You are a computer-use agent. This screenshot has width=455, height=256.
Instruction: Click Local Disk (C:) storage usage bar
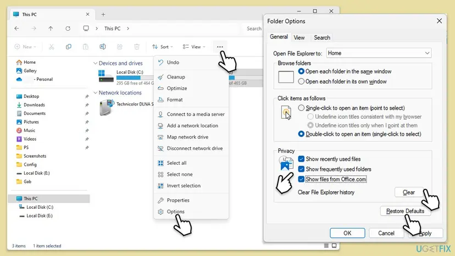pos(135,78)
